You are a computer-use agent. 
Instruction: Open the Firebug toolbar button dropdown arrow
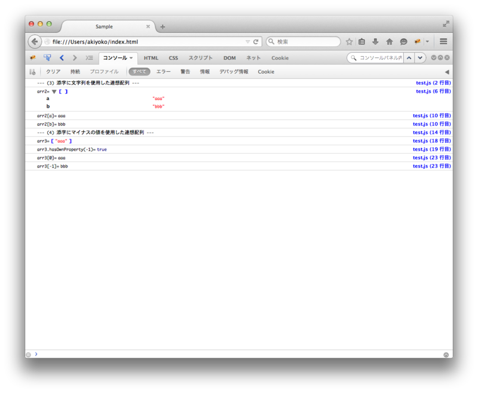point(427,42)
